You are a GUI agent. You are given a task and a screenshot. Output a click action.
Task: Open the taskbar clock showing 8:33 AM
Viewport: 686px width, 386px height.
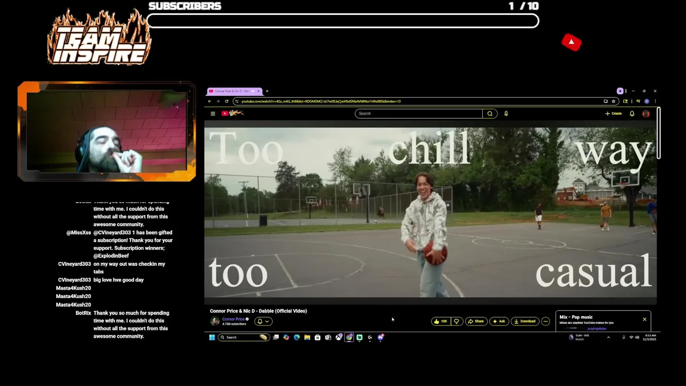(x=650, y=337)
